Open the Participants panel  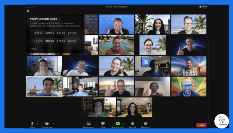coord(89,124)
